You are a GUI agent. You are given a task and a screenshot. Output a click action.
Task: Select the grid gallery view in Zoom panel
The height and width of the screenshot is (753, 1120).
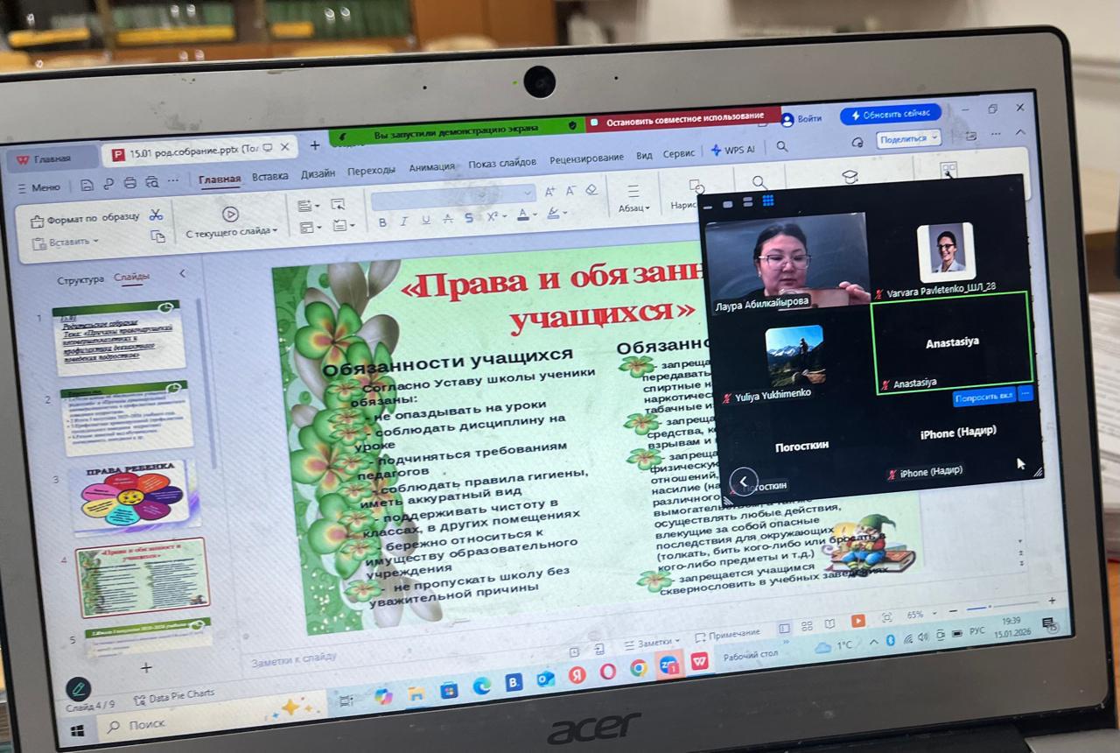pyautogui.click(x=767, y=201)
